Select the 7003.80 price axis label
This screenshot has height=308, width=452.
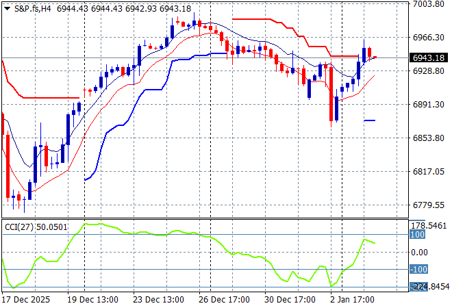[429, 4]
